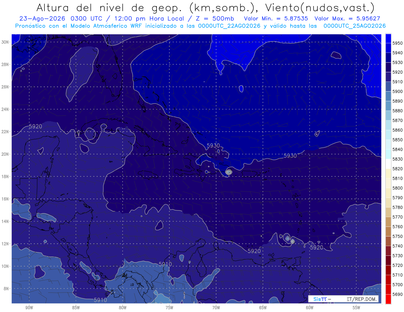Click the 30N latitude label

tap(6, 42)
